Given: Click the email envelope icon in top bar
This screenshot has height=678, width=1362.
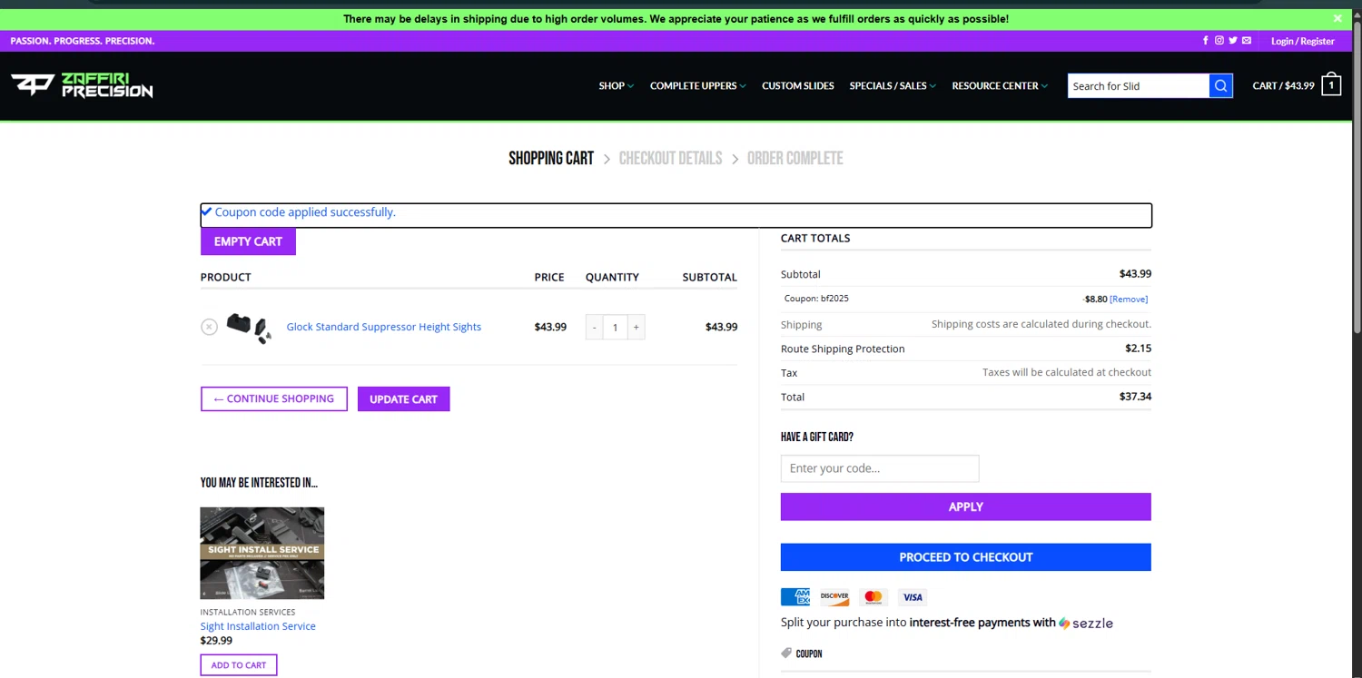Looking at the screenshot, I should [x=1247, y=41].
